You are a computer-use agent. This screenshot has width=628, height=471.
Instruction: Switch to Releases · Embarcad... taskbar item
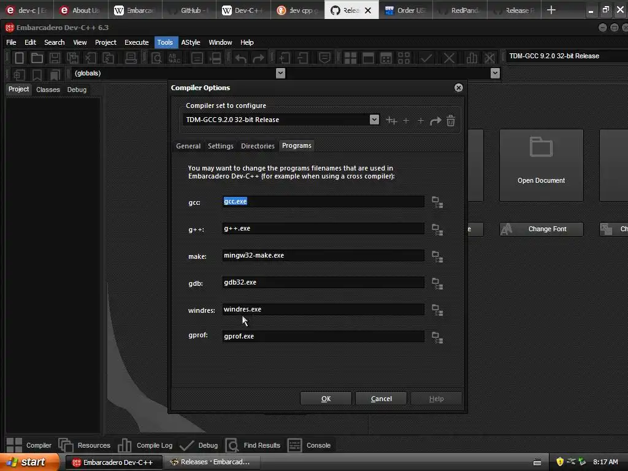pos(212,462)
